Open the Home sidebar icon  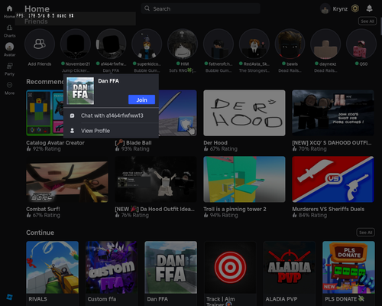pos(9,8)
